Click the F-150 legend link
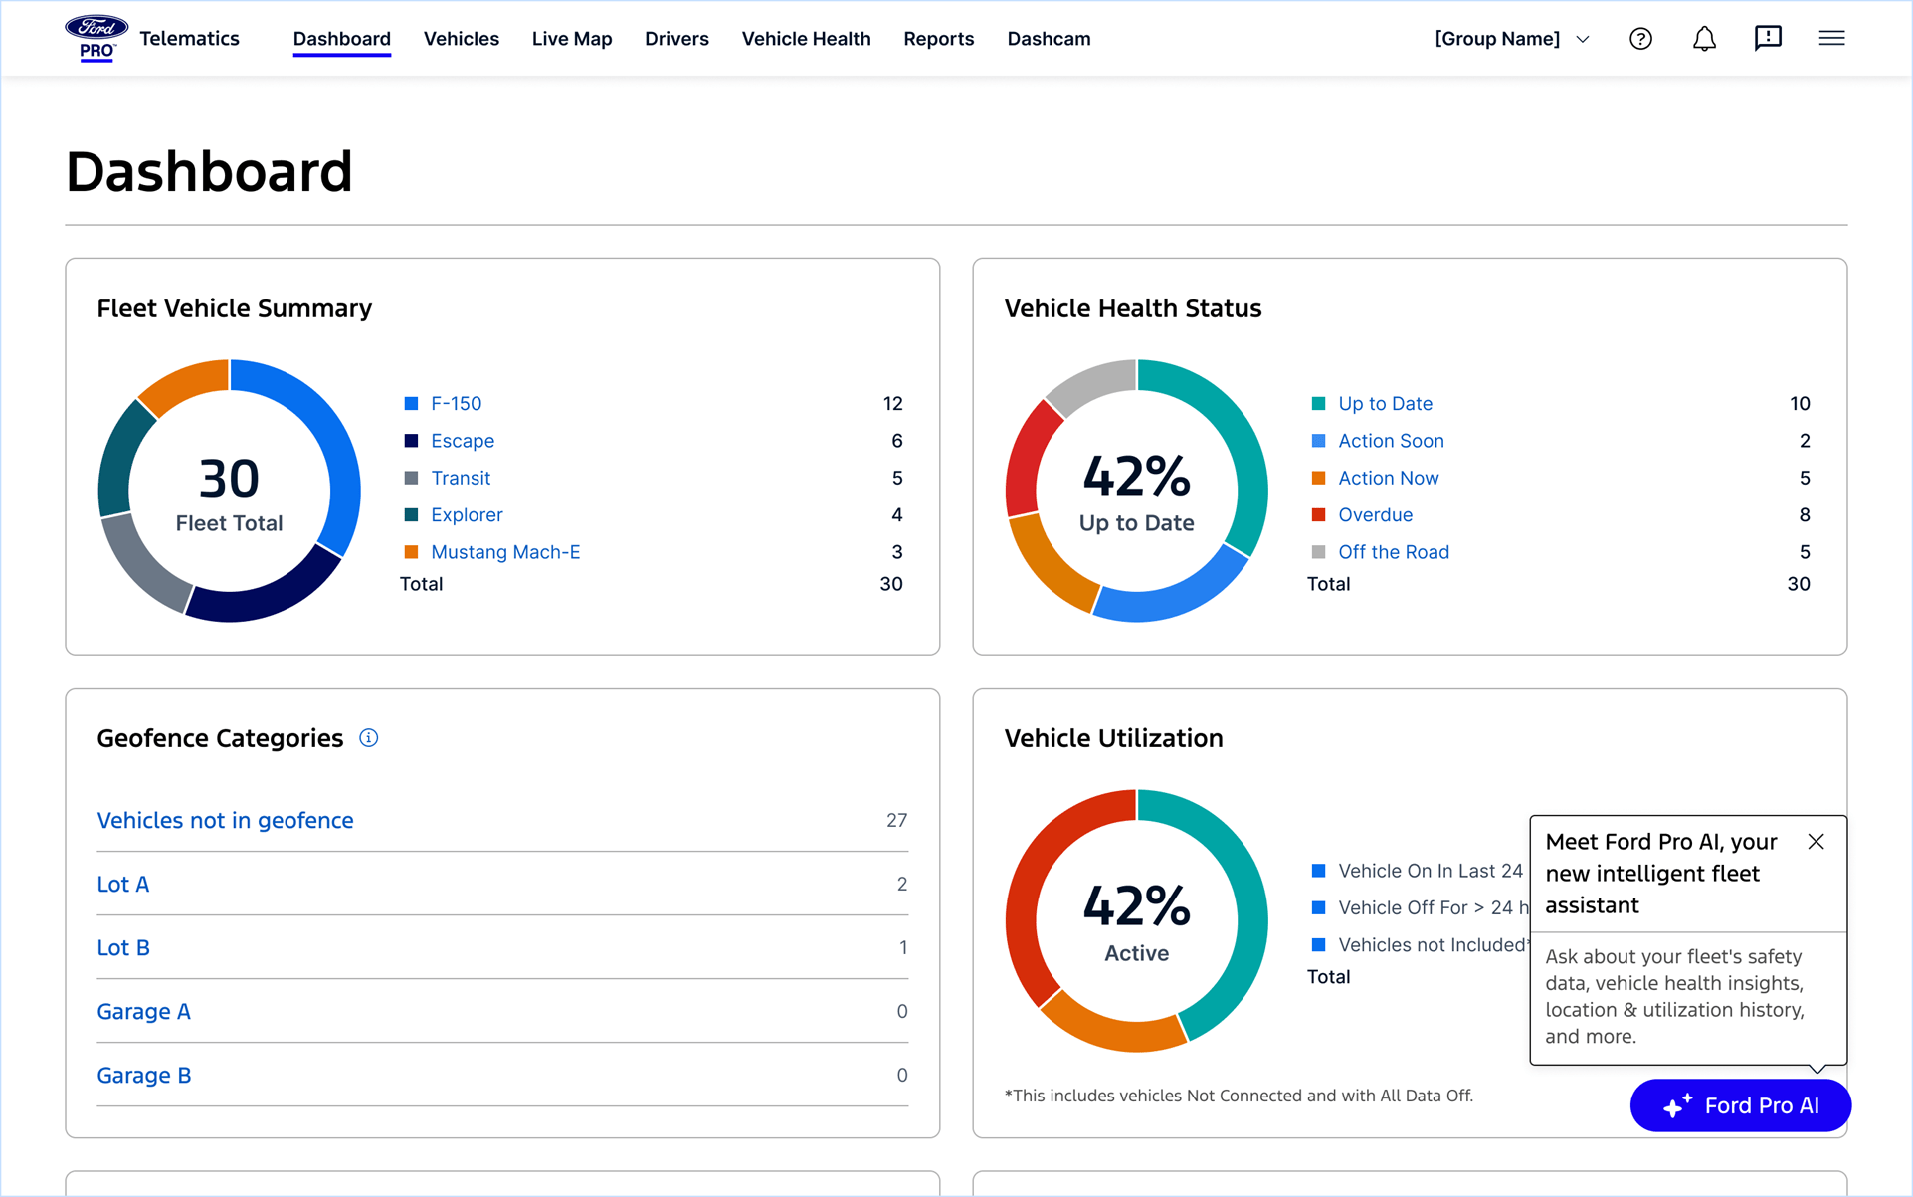 [456, 404]
